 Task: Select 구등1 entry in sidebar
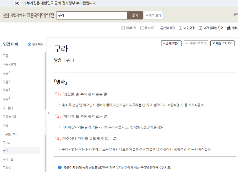[6, 73]
